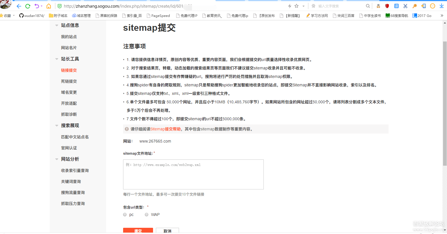Click the red shield extension icon
Image resolution: width=447 pixels, height=234 pixels.
[x=387, y=6]
